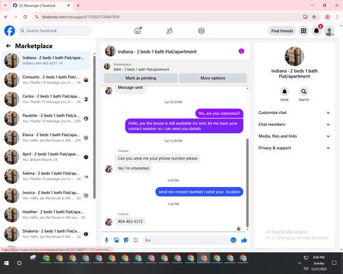The width and height of the screenshot is (343, 274).
Task: Open the Chrome three-dot menu
Action: pos(337,17)
